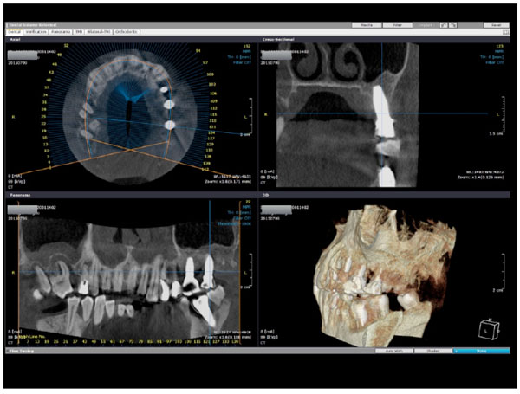Click the undo arrow icon

[444, 25]
